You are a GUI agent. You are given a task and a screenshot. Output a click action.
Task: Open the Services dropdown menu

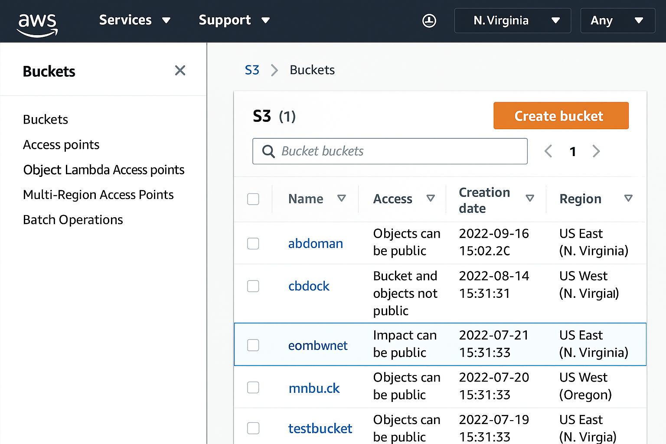[135, 20]
